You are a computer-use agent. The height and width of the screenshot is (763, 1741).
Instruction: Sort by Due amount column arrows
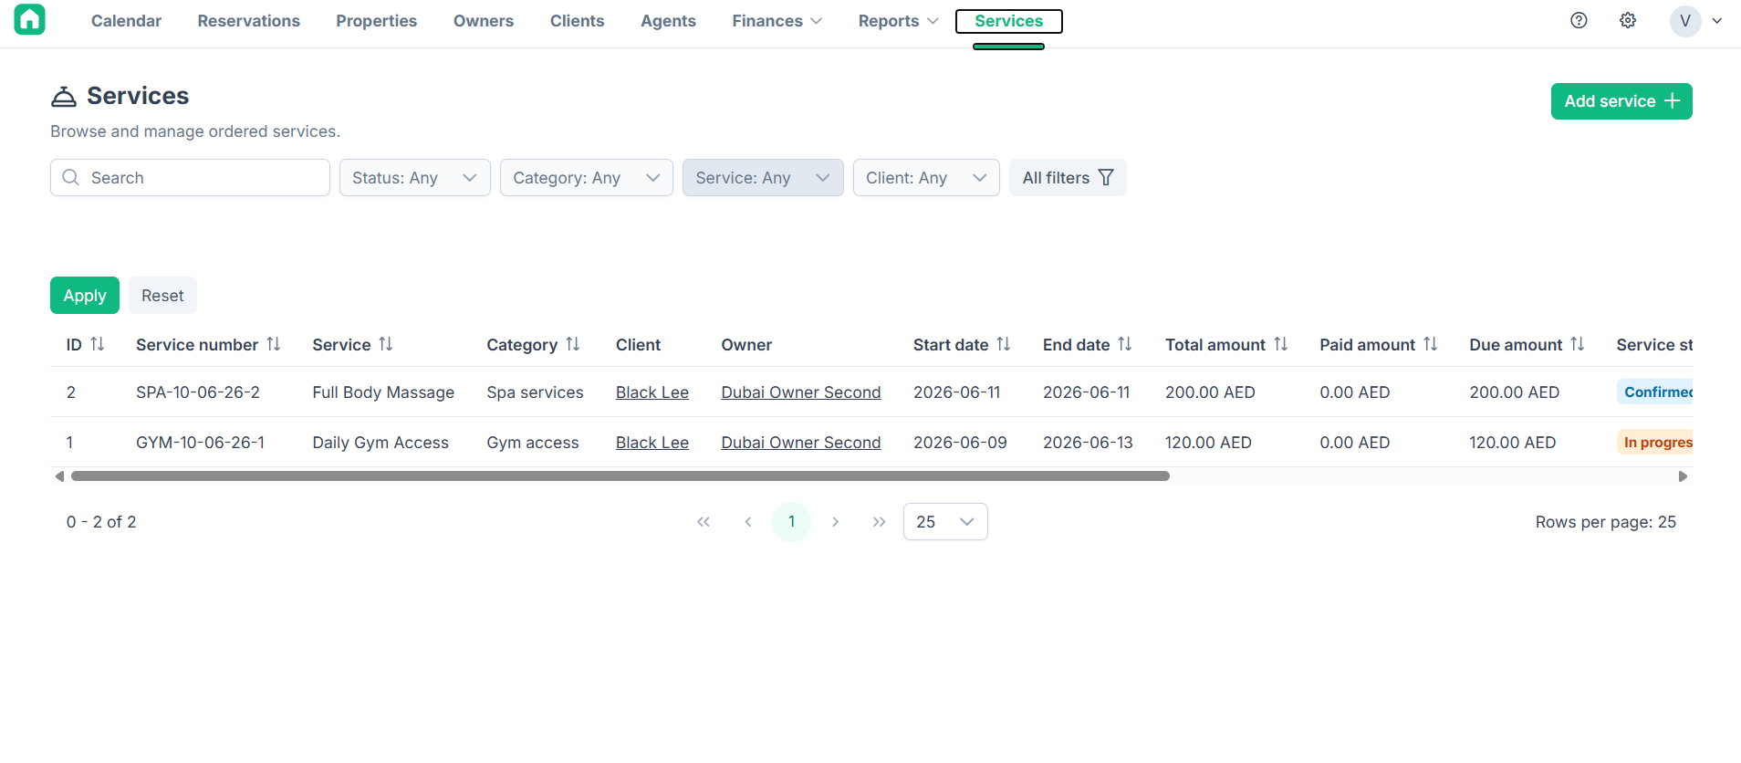click(x=1578, y=344)
